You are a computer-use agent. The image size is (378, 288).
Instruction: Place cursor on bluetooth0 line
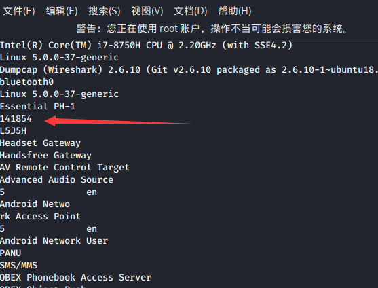(x=26, y=82)
